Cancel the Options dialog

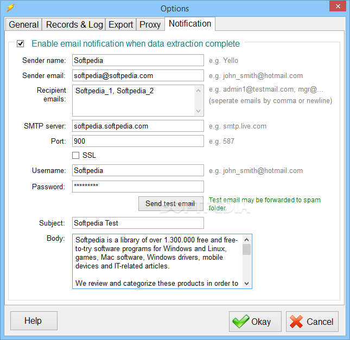tap(312, 322)
